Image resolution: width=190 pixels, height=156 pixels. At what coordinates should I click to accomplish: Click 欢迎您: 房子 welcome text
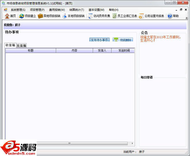click(12, 25)
